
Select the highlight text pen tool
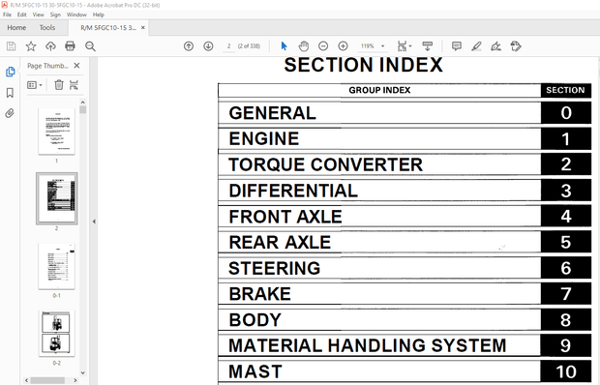(x=476, y=46)
